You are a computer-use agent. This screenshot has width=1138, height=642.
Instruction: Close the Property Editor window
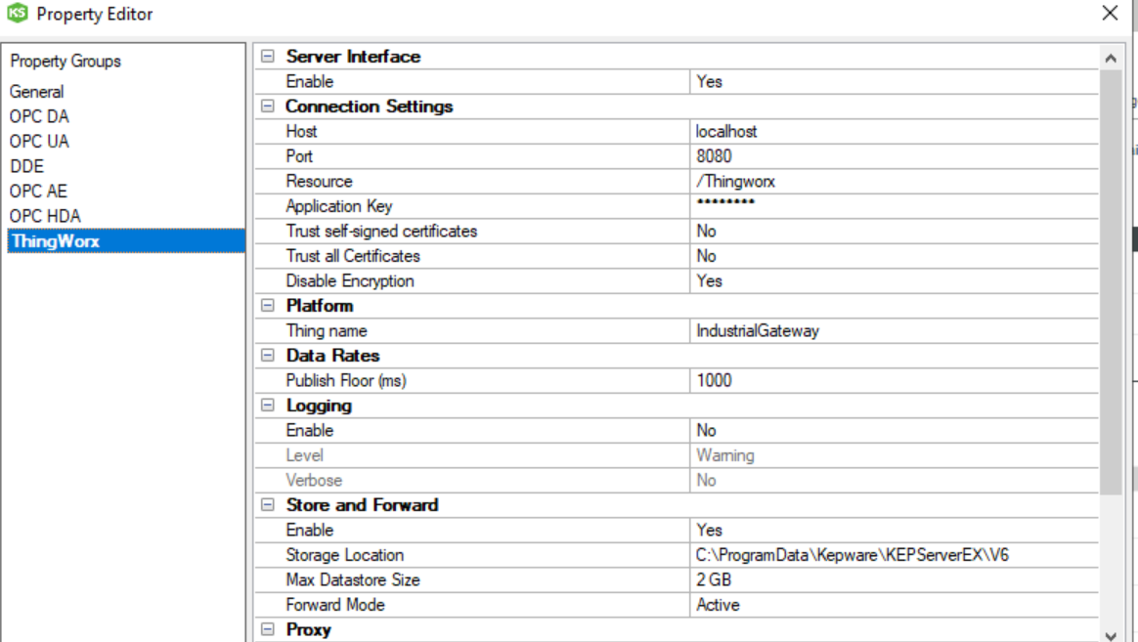click(x=1110, y=14)
